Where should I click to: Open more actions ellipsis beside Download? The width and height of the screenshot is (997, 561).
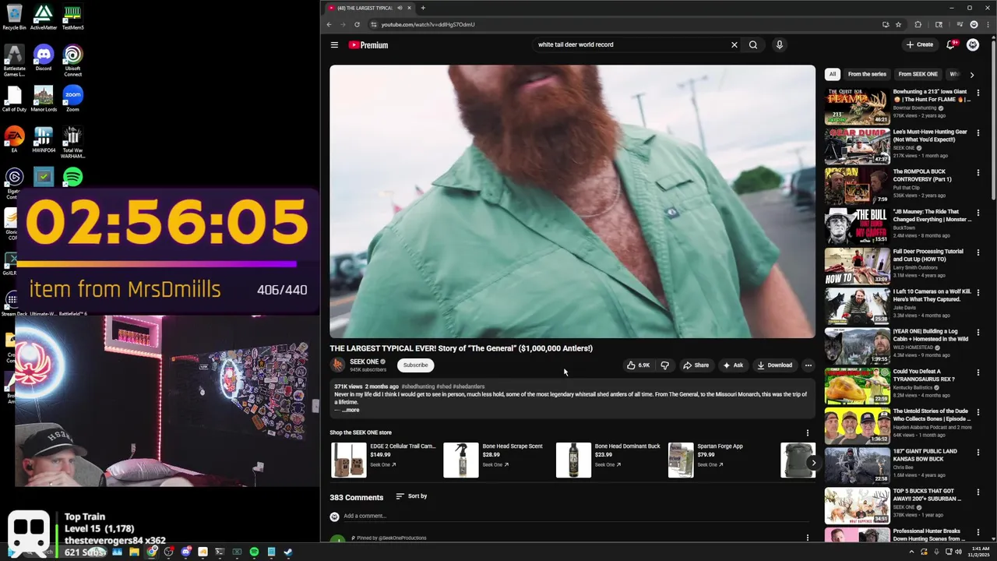click(808, 365)
